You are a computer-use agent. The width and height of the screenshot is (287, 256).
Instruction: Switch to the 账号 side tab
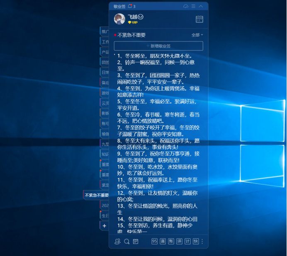click(x=105, y=123)
